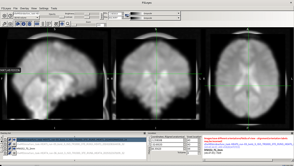Adjust the Brightness slider

tap(87, 14)
